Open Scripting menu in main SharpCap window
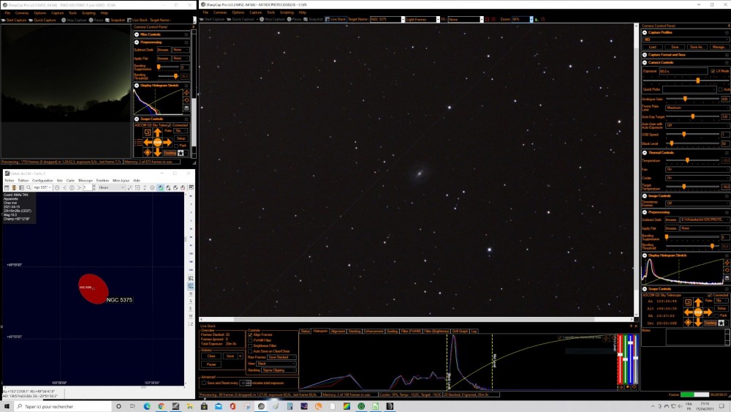731x412 pixels. click(287, 12)
